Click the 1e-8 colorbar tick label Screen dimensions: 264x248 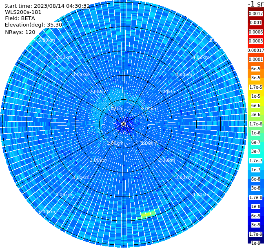[256, 206]
